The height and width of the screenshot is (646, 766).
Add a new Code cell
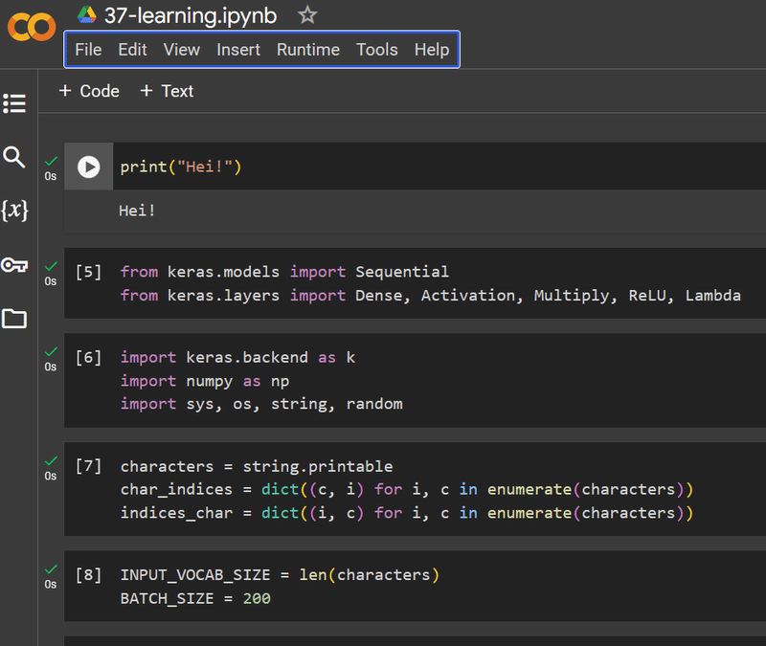tap(89, 91)
